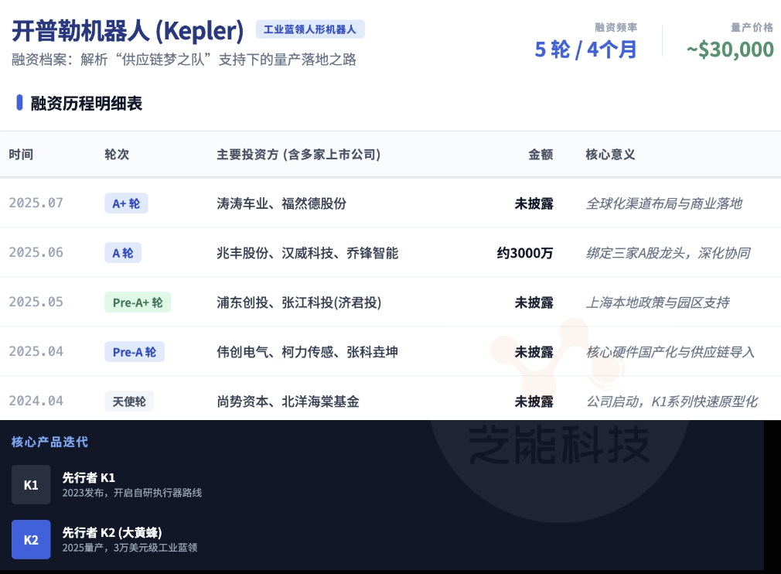Select the 5 轮 / 4个月 funding stat
The width and height of the screenshot is (781, 574).
[585, 50]
